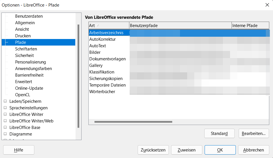Select the highlighted Pfade entry

(x=38, y=42)
